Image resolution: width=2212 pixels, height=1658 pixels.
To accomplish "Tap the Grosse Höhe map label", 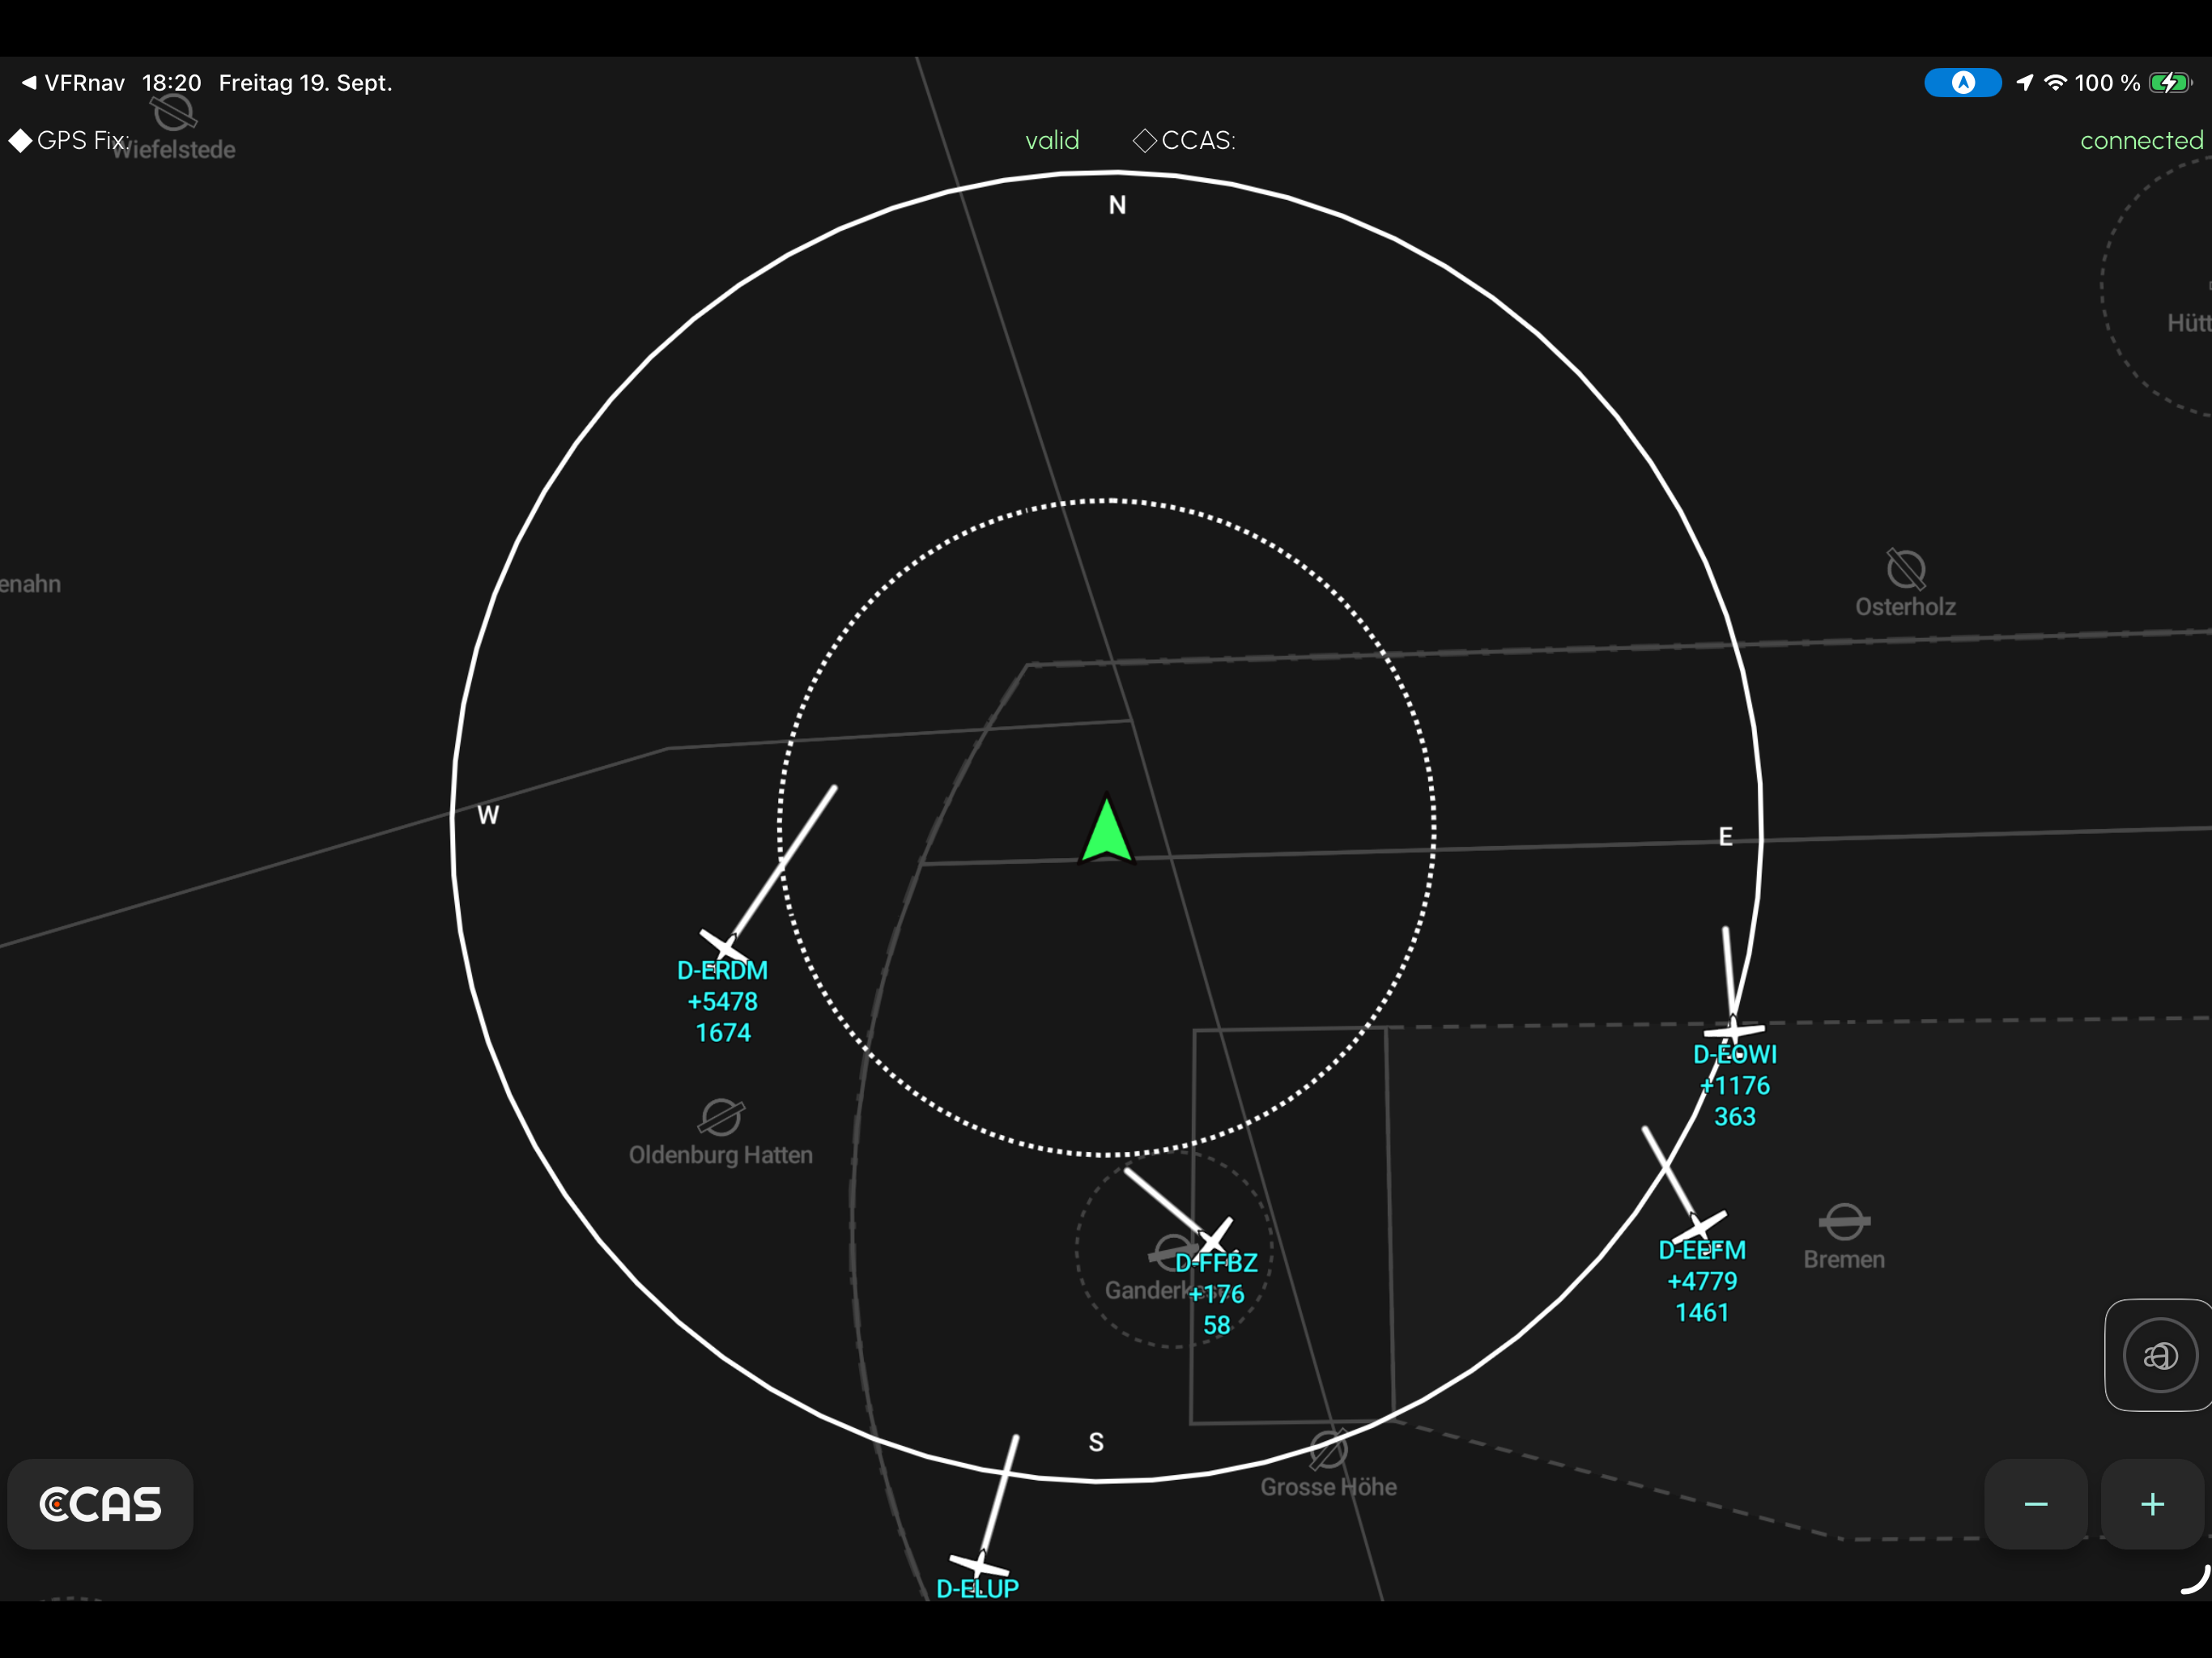I will (x=1328, y=1487).
